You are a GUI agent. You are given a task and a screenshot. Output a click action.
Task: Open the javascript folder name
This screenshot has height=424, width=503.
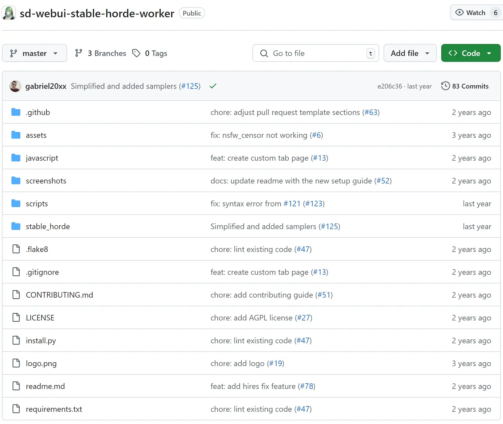pos(42,158)
